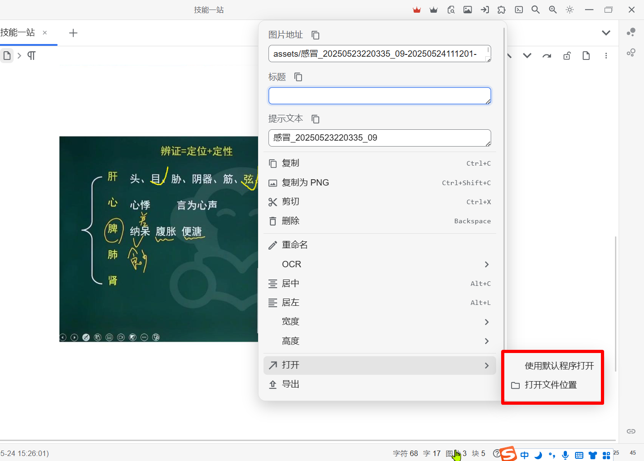Toggle the sun appearance mode icon
644x461 pixels.
click(570, 10)
